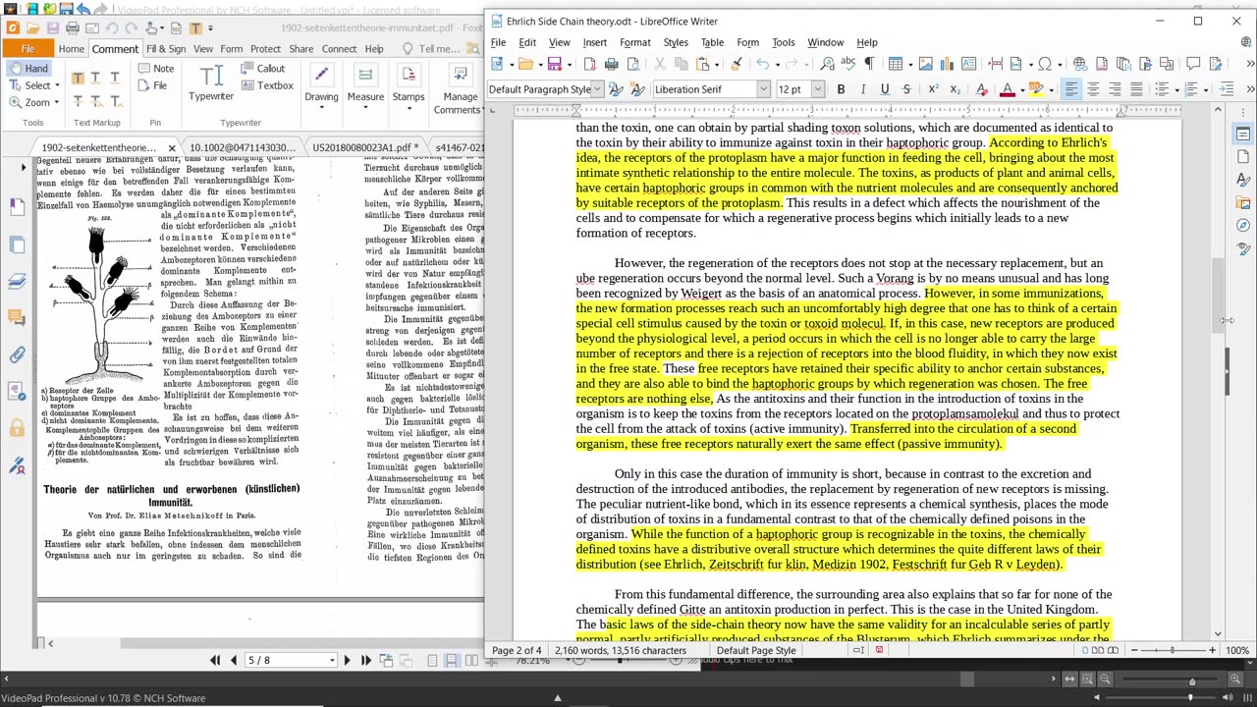Align paragraph left in Writer

[x=1070, y=89]
